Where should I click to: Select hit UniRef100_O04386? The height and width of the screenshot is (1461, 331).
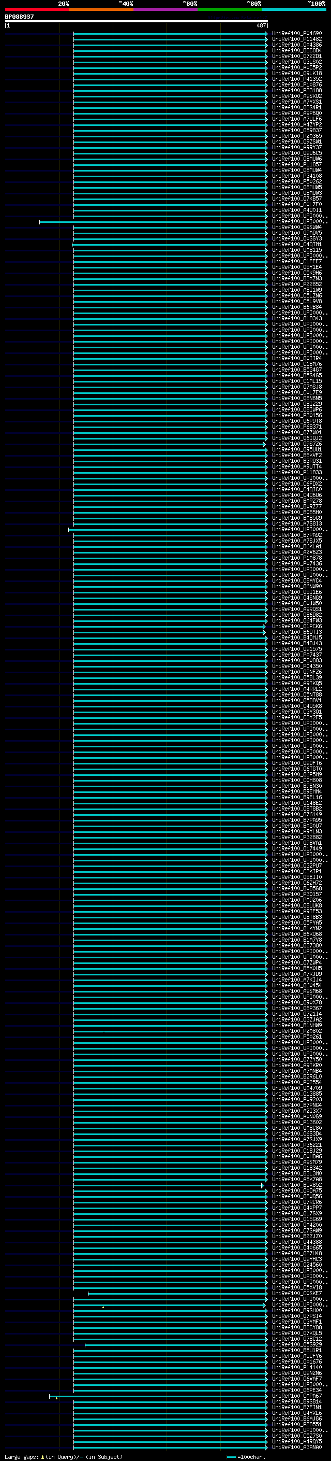point(296,45)
